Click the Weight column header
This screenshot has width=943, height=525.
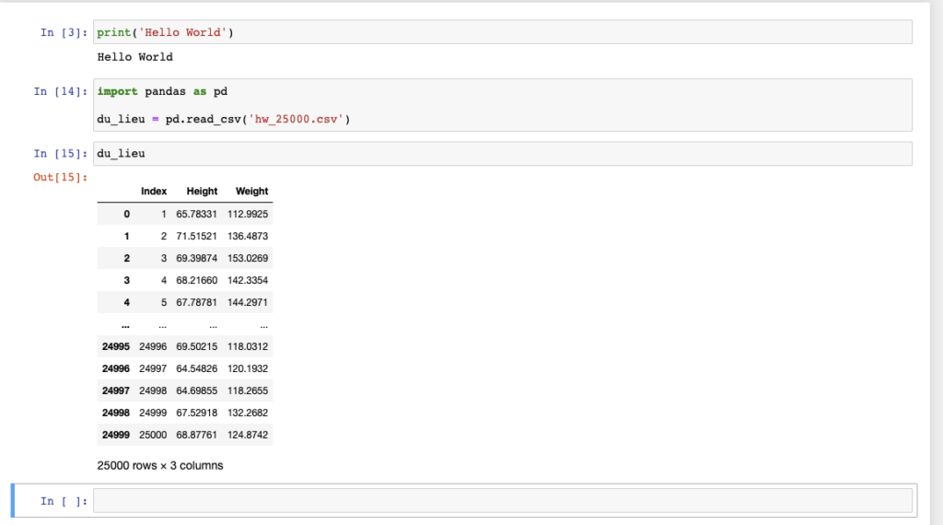[251, 192]
